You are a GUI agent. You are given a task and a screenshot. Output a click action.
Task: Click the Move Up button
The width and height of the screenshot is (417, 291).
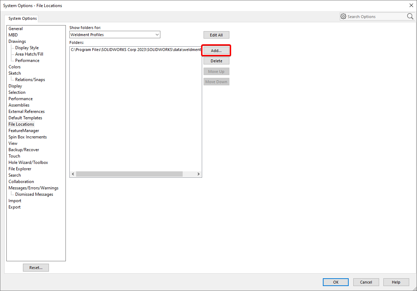pyautogui.click(x=216, y=72)
